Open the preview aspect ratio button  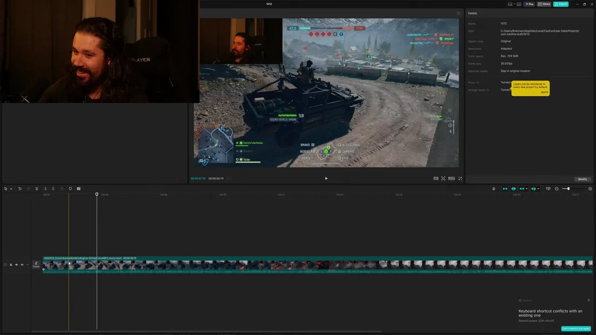[452, 178]
